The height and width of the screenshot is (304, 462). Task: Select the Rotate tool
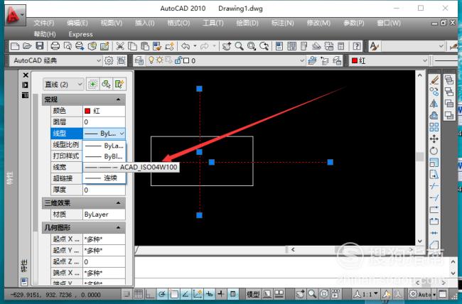click(434, 151)
